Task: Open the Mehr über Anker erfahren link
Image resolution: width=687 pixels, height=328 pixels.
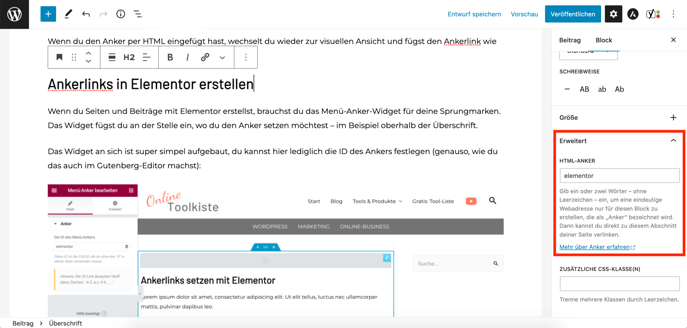Action: [x=594, y=247]
